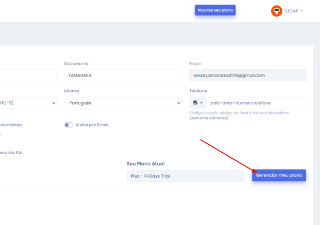
Task: Click the Email field with gmail address
Action: tap(248, 76)
